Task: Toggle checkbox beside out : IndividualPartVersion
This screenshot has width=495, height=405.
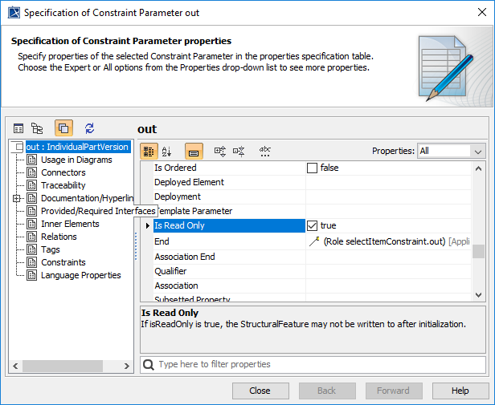Action: [x=18, y=147]
